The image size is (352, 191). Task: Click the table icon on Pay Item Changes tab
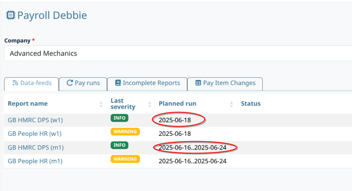point(198,83)
